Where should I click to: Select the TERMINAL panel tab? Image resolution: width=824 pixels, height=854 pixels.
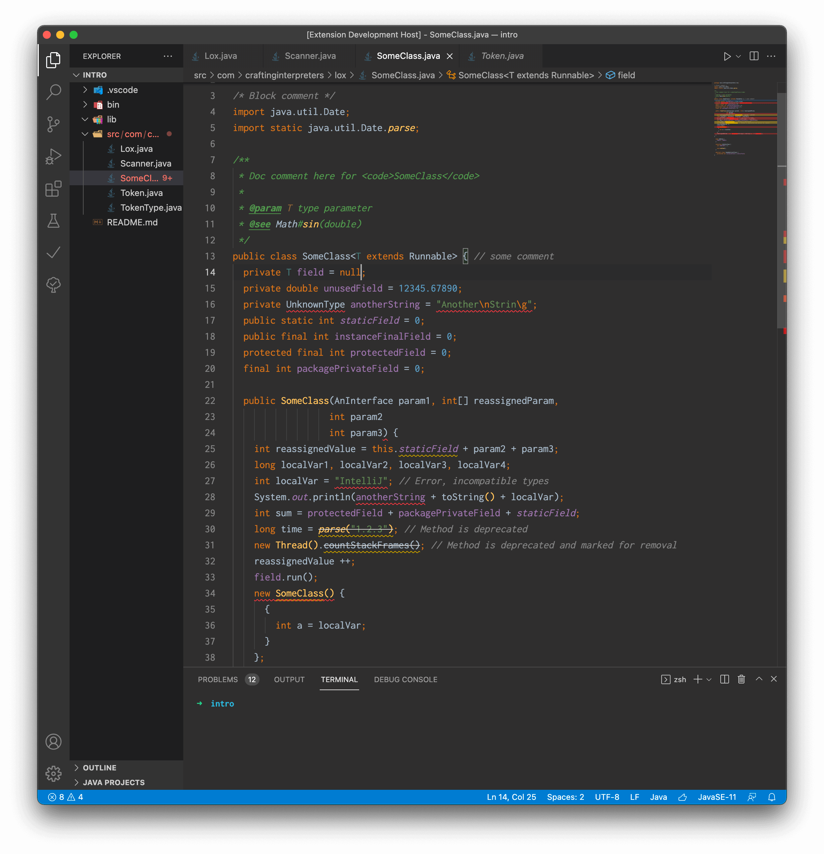339,679
